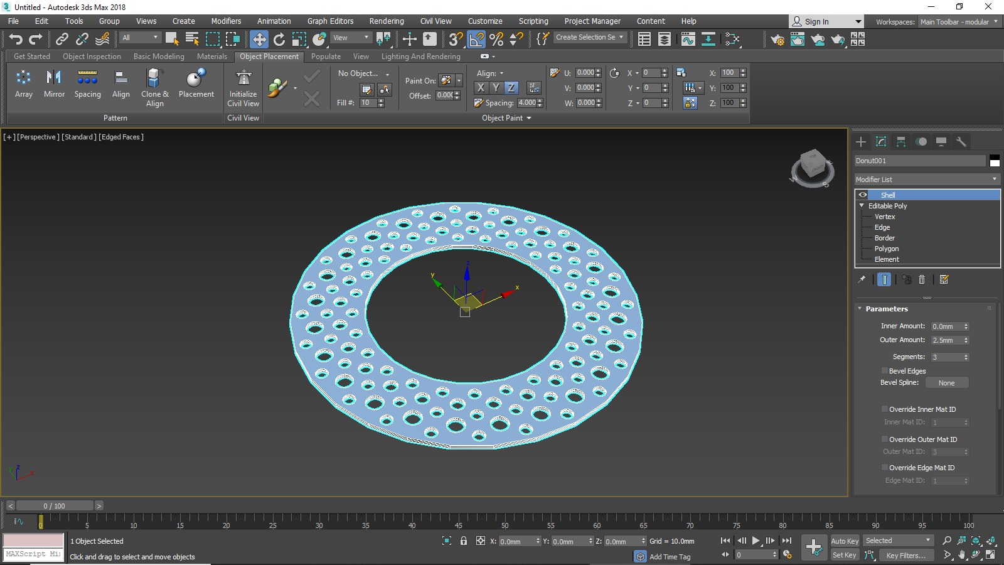Open the Motion command panel tab
Screen dimensions: 1004x565
click(x=921, y=142)
